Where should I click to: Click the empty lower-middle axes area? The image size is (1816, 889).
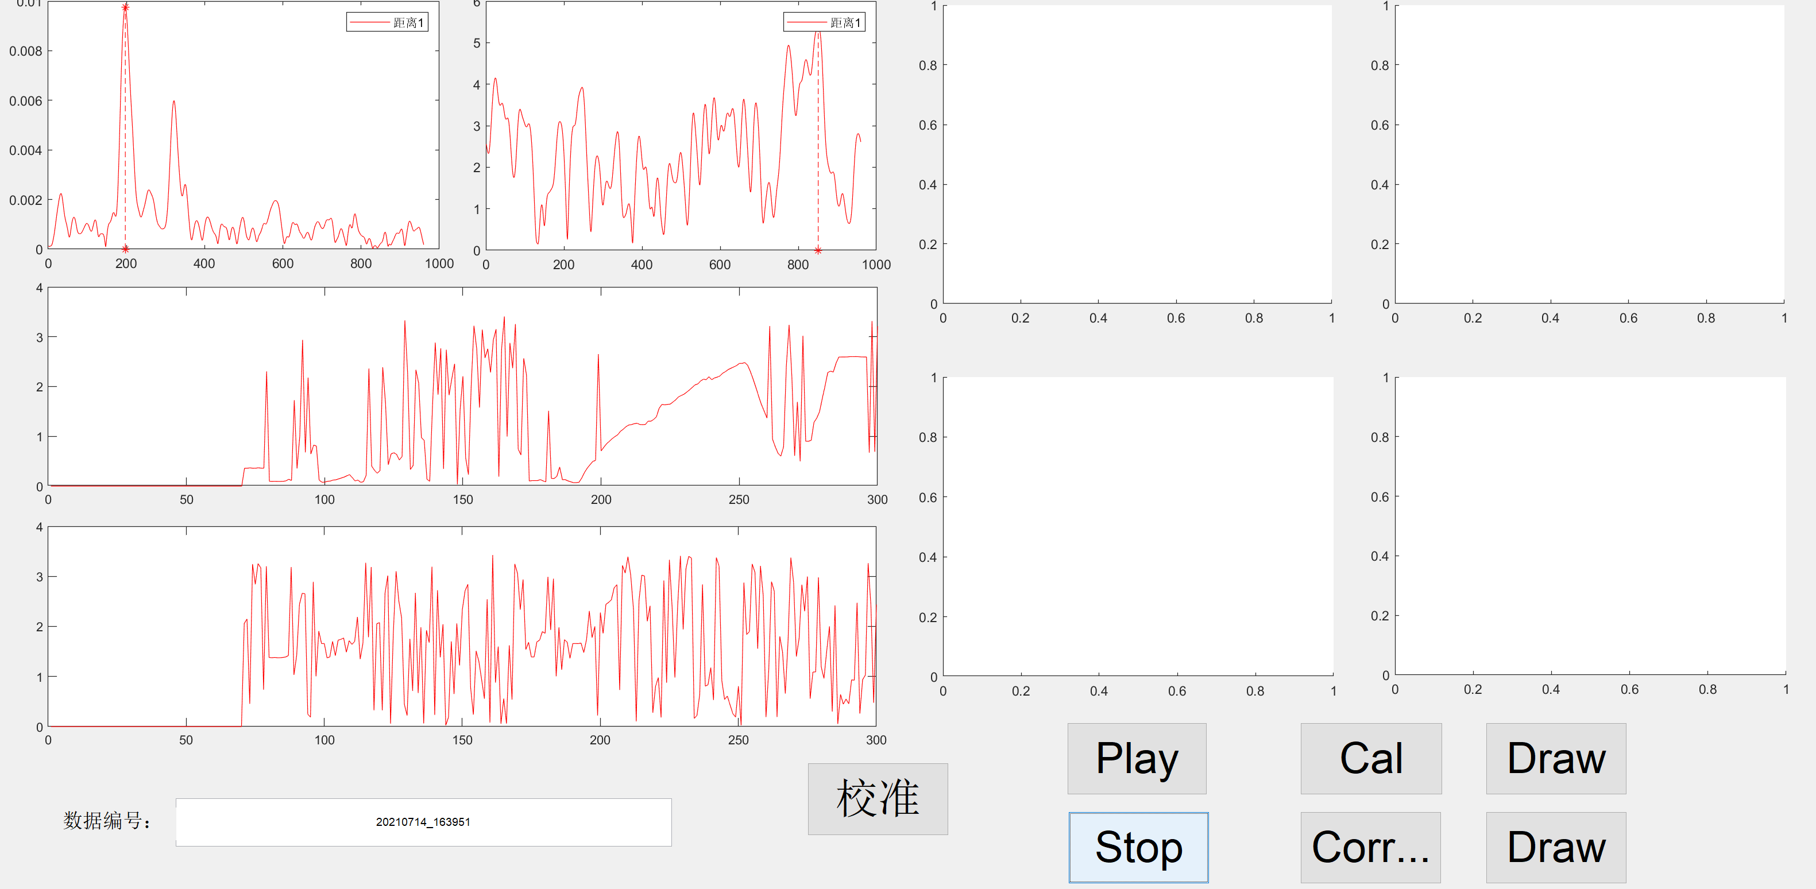click(x=1137, y=526)
